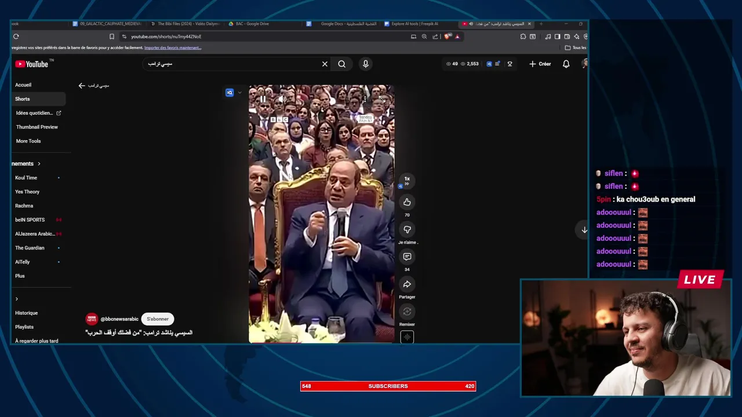Viewport: 742px width, 417px height.
Task: Open the vidIQ badge left of the video
Action: (x=230, y=93)
